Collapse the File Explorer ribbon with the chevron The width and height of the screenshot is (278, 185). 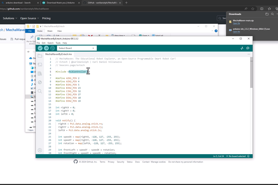[212, 31]
